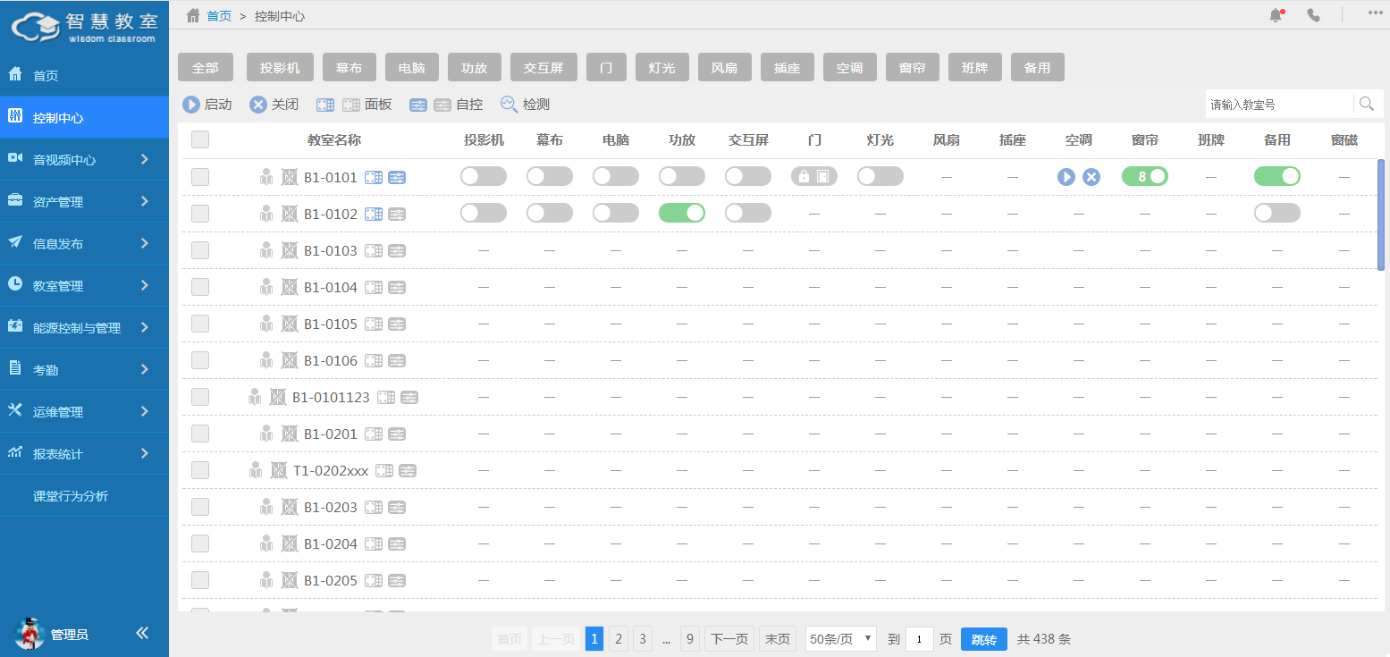Viewport: 1390px width, 657px height.
Task: Toggle the 功放 switch for B1-0102
Action: [x=681, y=213]
